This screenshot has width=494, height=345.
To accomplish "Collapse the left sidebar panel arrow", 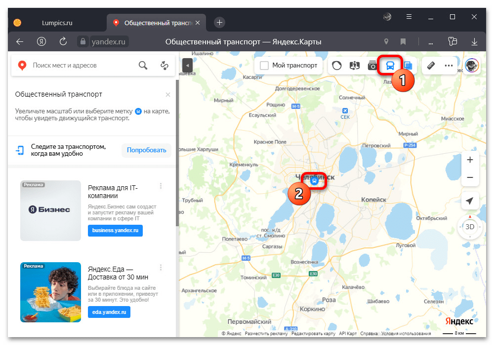I will tap(187, 65).
